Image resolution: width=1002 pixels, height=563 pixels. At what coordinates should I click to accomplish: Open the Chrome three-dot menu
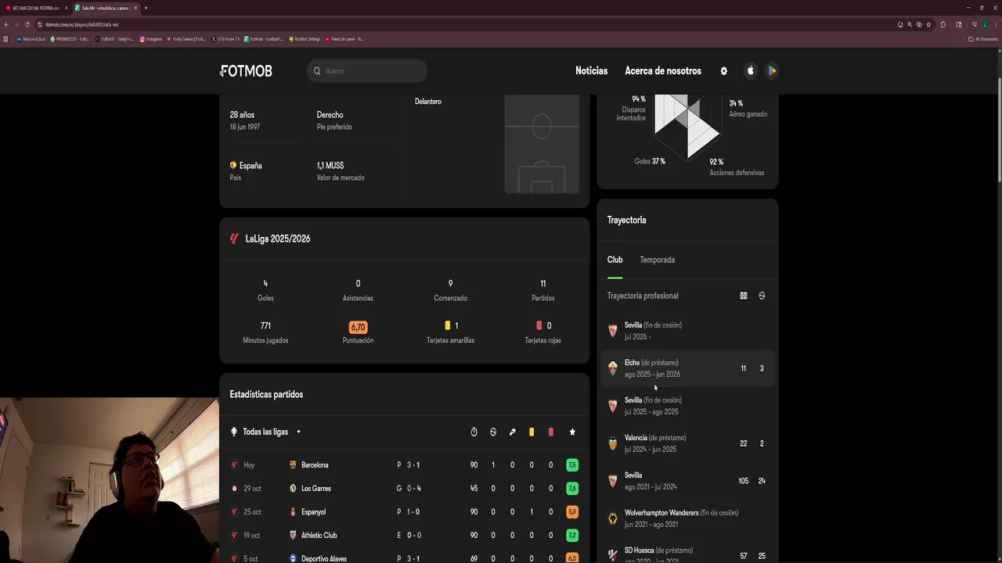pos(994,24)
